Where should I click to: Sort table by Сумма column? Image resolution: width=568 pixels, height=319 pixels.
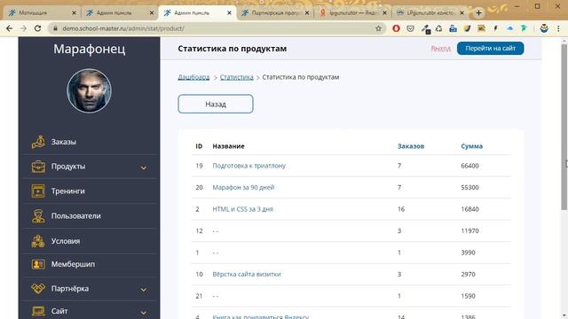pyautogui.click(x=471, y=146)
